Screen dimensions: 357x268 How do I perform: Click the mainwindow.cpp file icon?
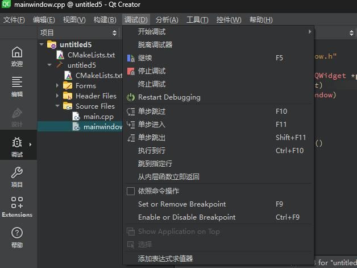76,127
